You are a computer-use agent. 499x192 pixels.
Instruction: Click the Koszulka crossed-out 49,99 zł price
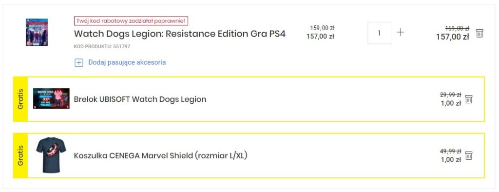(451, 151)
